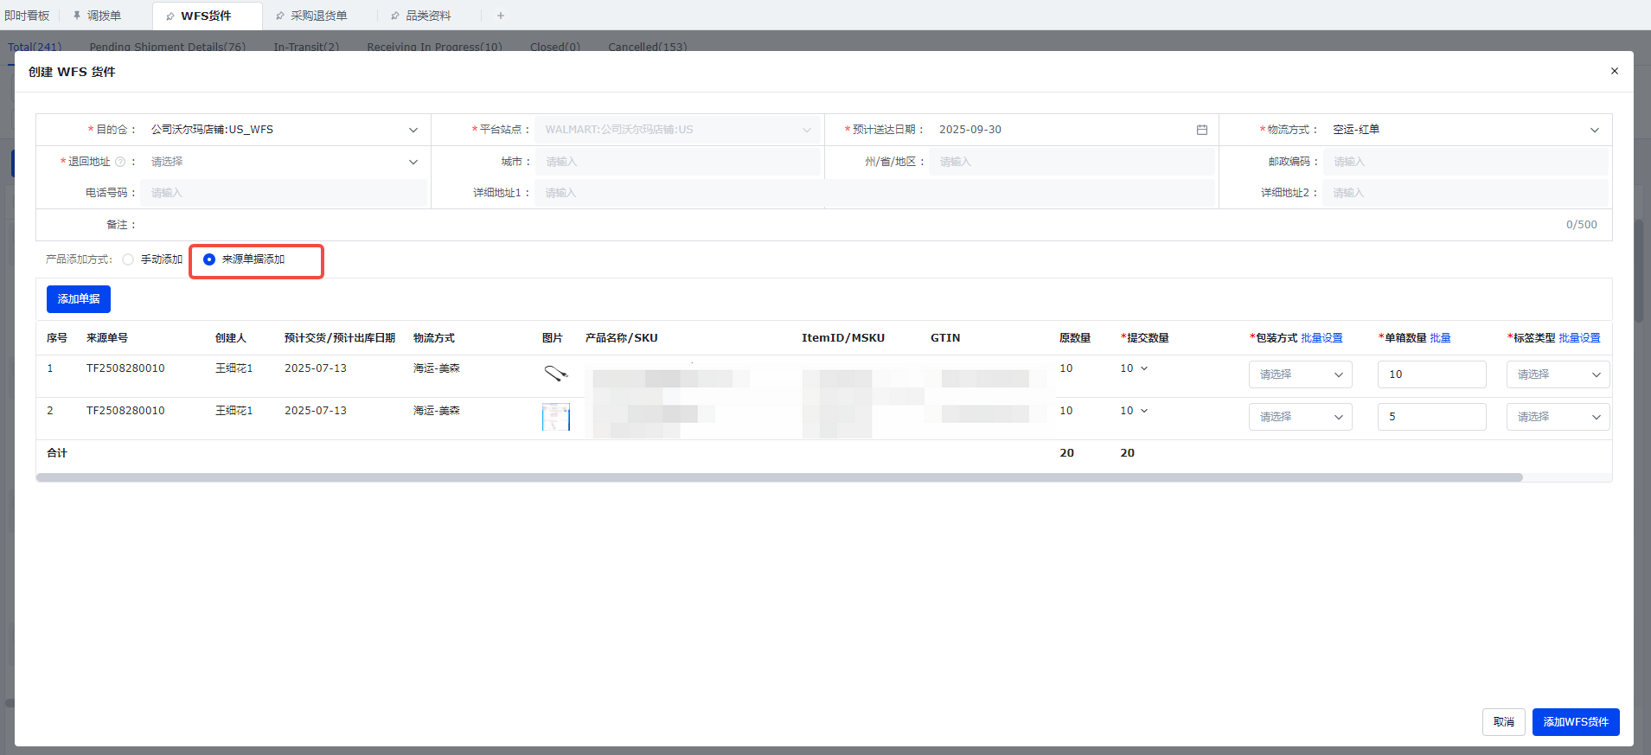Screen dimensions: 1651x755
Task: Click 批量设置 link for 标签类型
Action: coord(1580,338)
